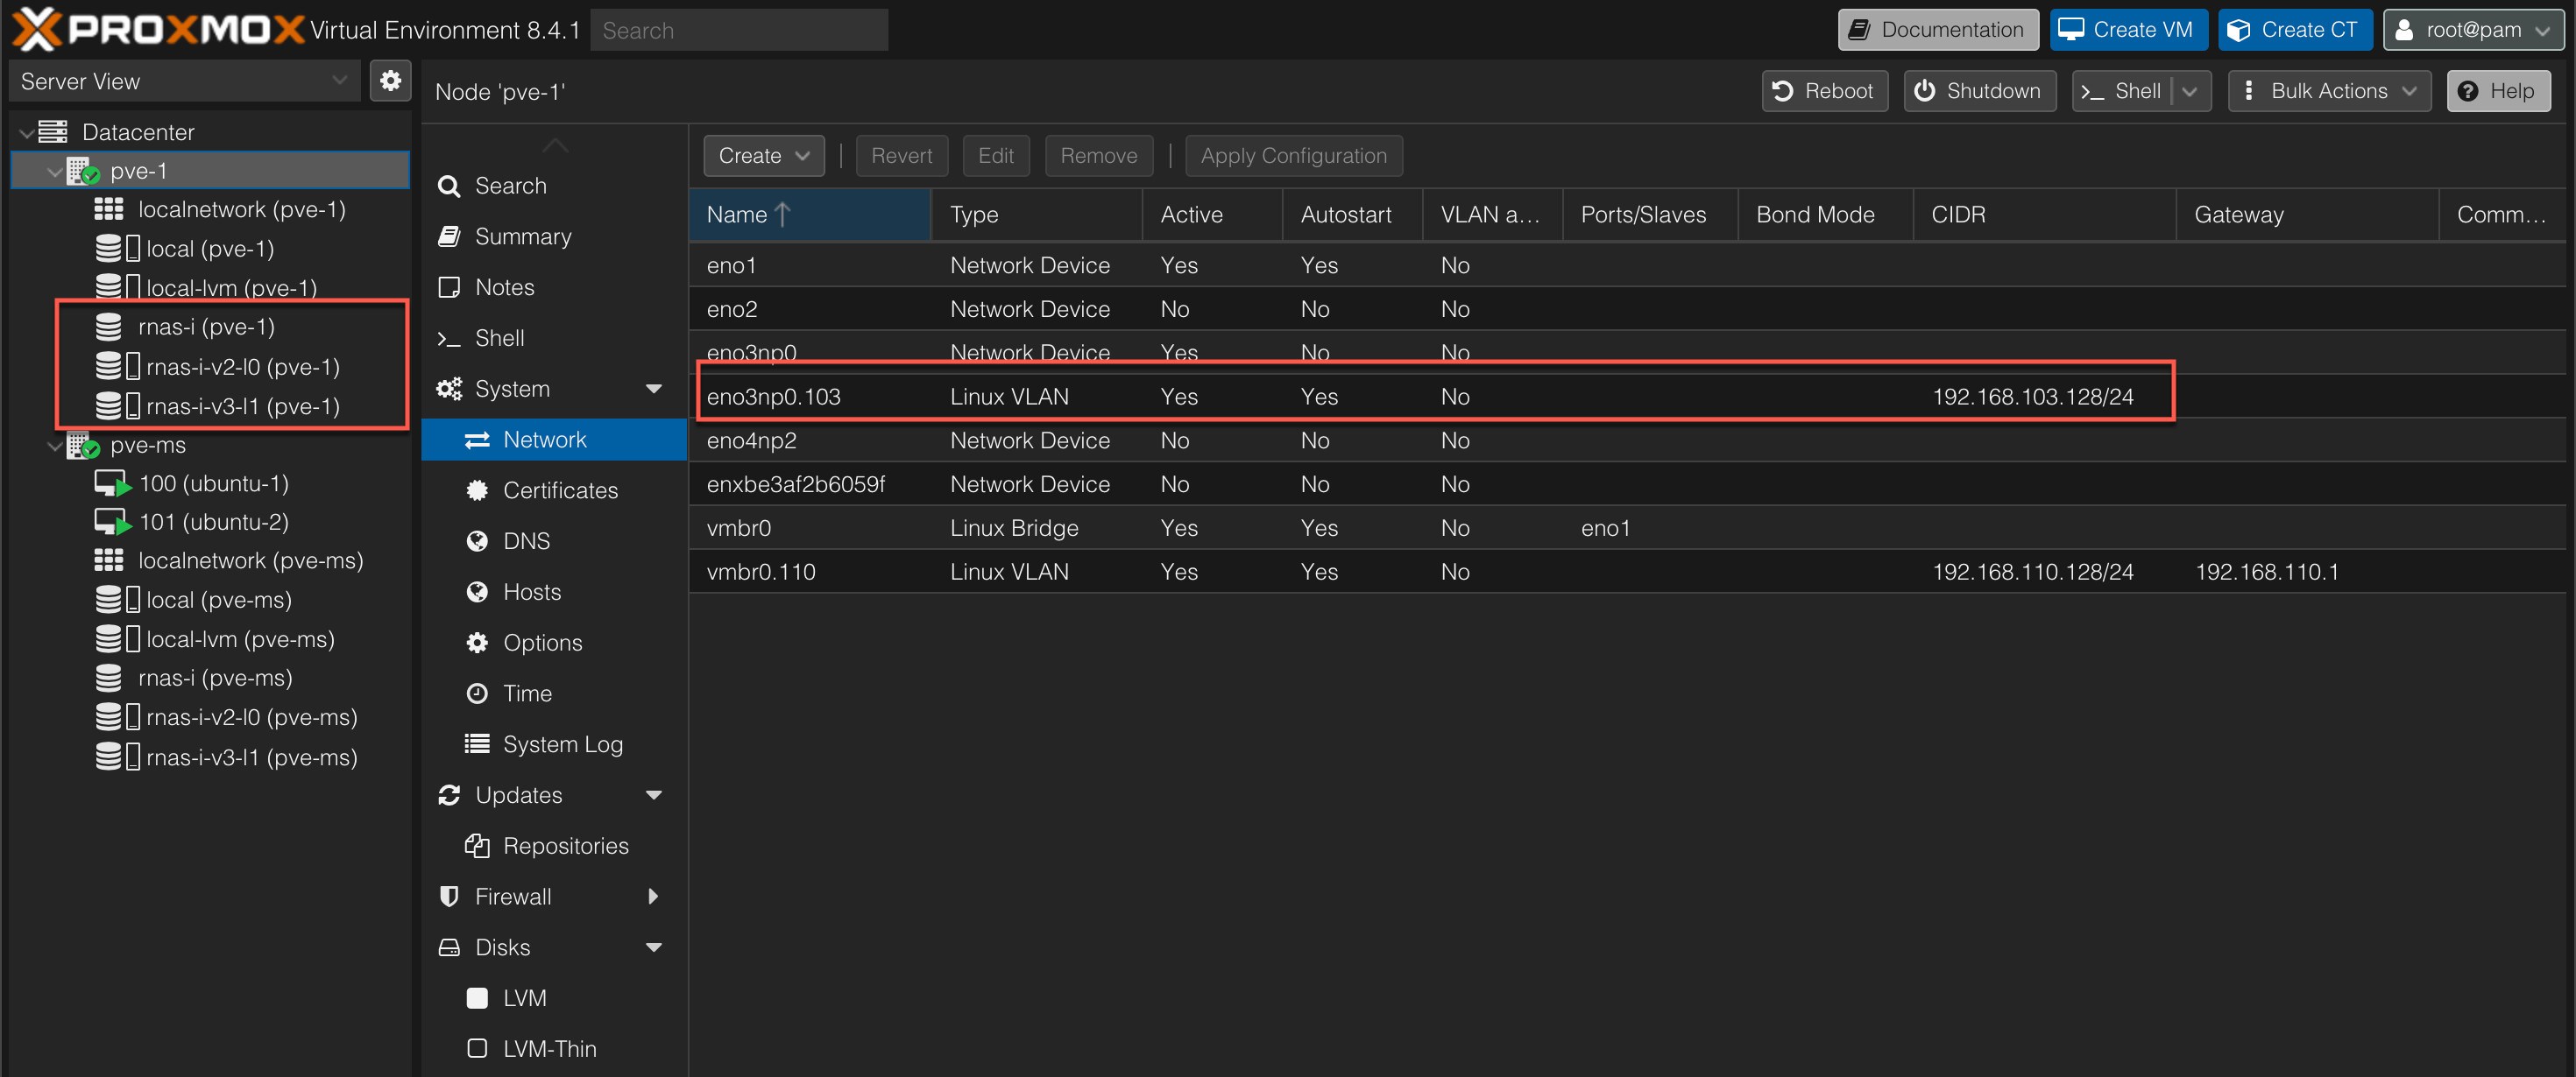The image size is (2576, 1077).
Task: Click the DNS globe icon
Action: (477, 541)
